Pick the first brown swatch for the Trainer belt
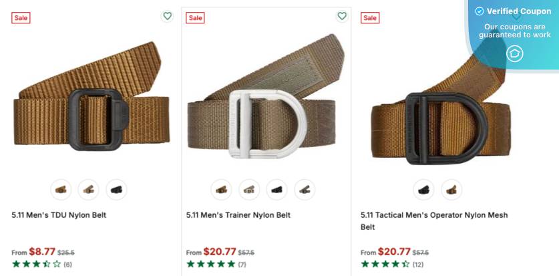This screenshot has width=559, height=276. [221, 190]
